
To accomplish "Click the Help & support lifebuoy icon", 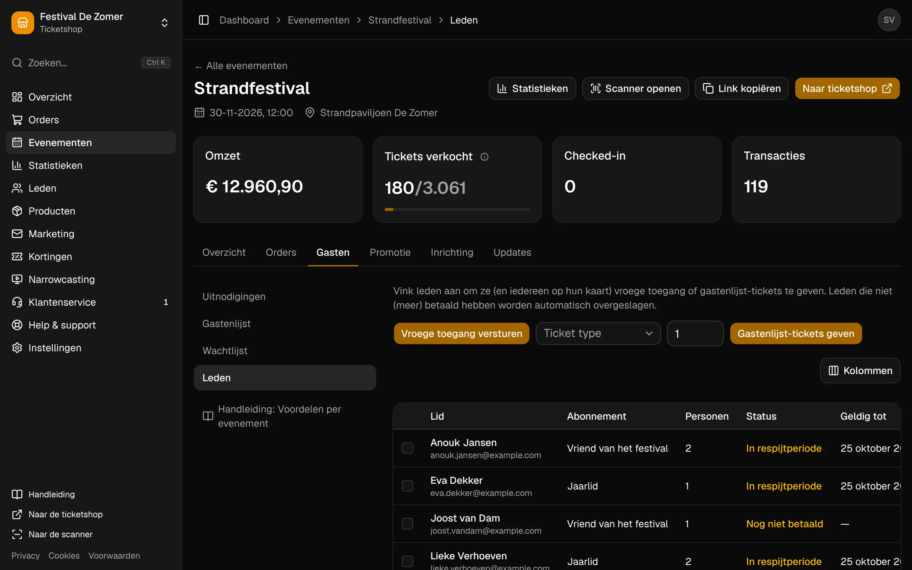I will [17, 325].
